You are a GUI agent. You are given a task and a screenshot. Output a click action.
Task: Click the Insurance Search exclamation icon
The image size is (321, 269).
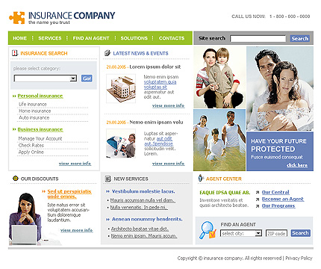[x=15, y=53]
